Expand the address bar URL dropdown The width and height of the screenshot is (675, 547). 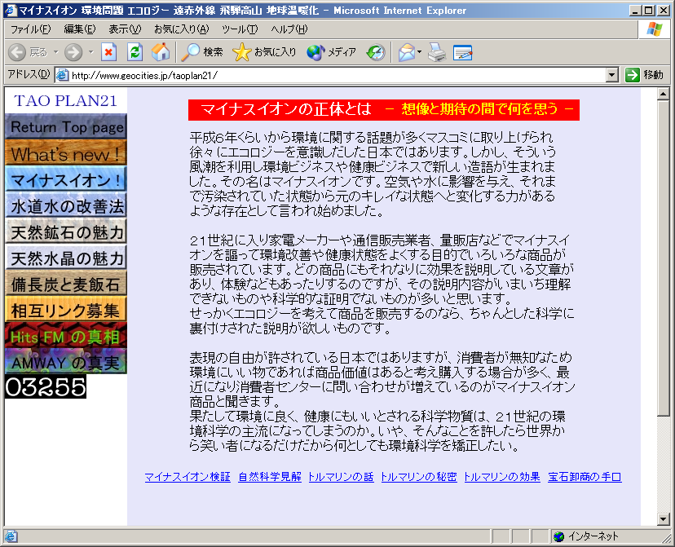611,75
